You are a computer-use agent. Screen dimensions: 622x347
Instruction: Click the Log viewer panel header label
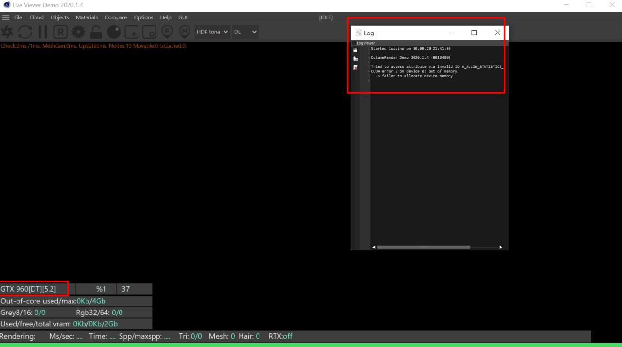point(365,43)
